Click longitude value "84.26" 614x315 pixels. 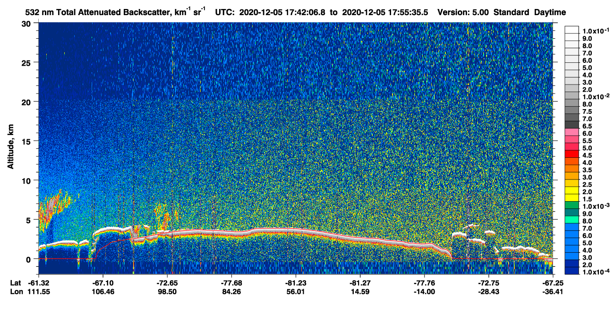(x=232, y=292)
